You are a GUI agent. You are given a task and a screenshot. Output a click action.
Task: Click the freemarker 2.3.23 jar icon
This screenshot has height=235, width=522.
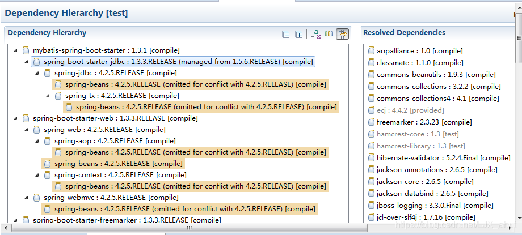(371, 122)
